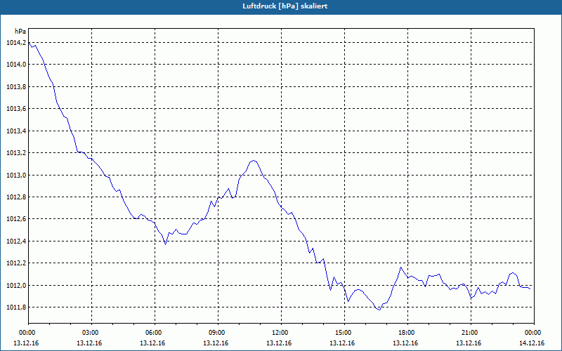Screen dimensions: 562x351
Task: Select the 'hPa' unit label on the axis
Action: pyautogui.click(x=20, y=32)
